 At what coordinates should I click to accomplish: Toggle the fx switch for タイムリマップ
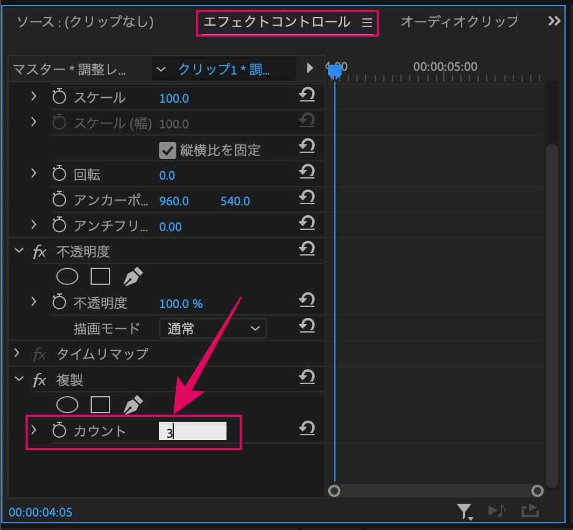39,355
